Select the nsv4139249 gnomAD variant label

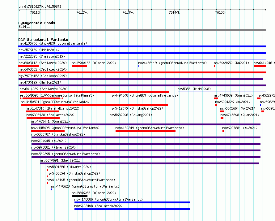tap(150, 128)
